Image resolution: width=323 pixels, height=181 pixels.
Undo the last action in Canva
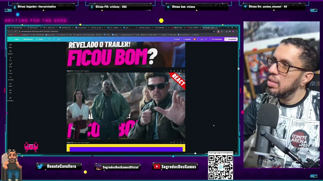[49, 39]
